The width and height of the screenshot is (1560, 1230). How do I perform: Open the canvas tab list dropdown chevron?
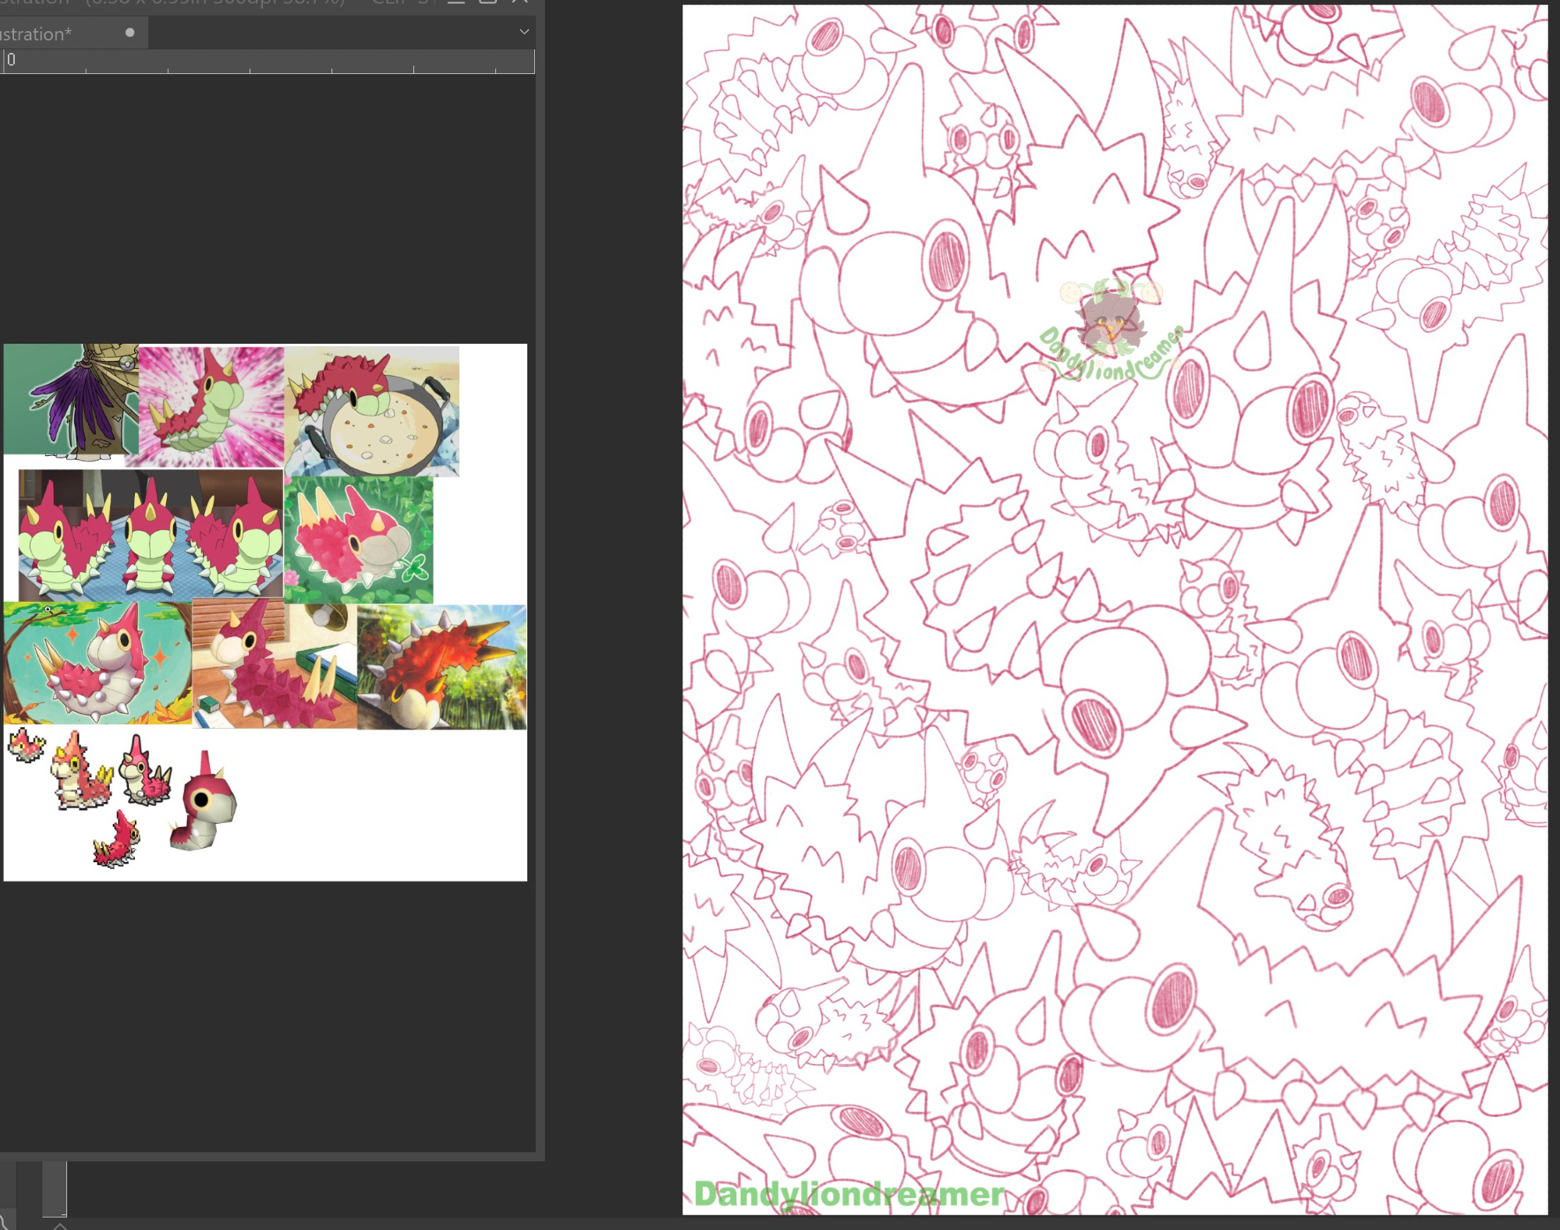tap(524, 32)
